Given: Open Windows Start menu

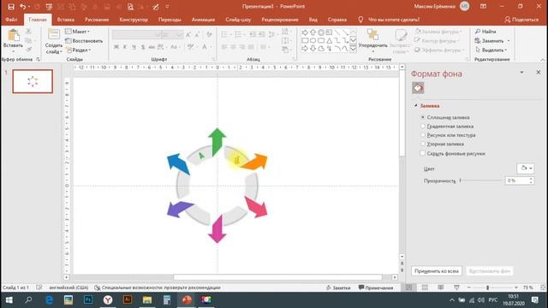Looking at the screenshot, I should pyautogui.click(x=9, y=299).
